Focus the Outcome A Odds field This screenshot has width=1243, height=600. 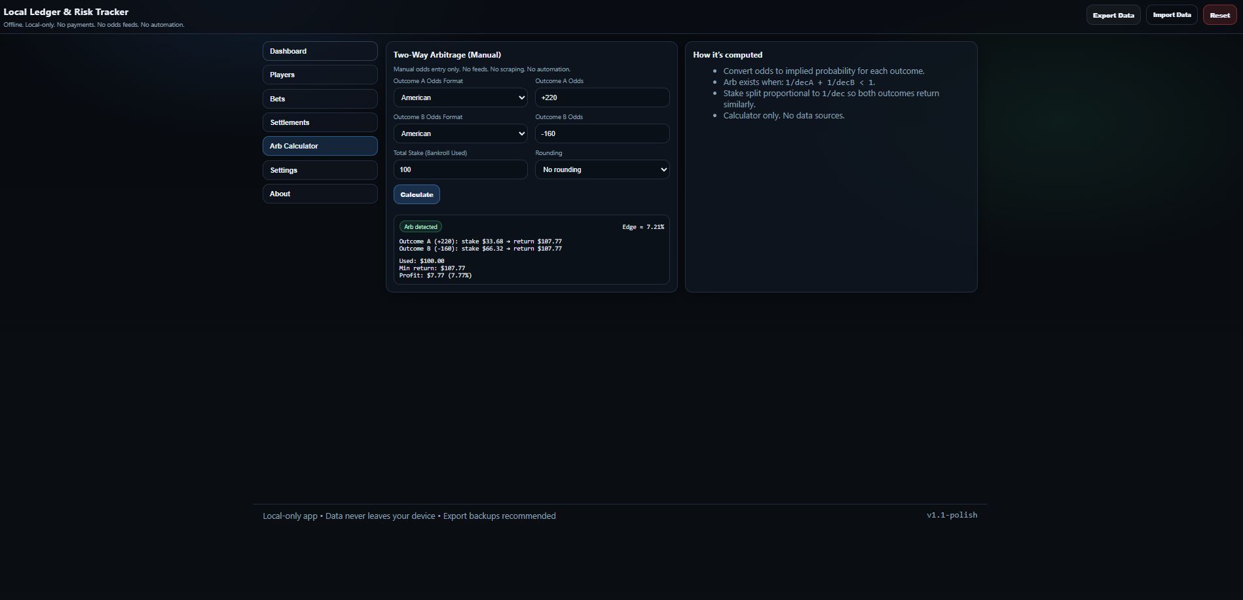[x=603, y=97]
